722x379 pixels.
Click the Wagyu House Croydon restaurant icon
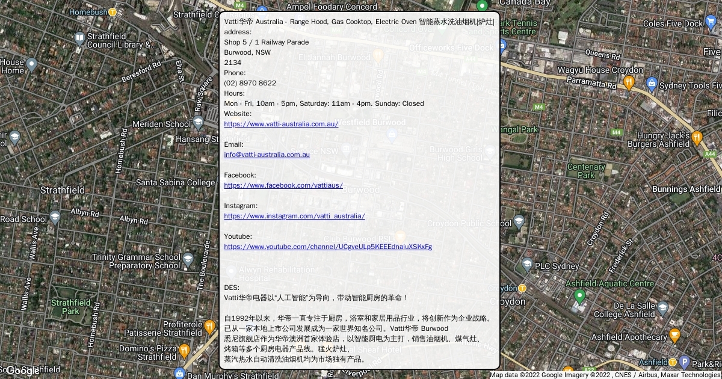[x=629, y=82]
